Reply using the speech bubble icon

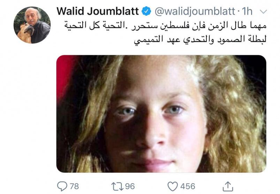[x=62, y=186]
